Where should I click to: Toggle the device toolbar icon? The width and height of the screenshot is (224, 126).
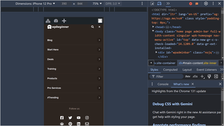click(x=159, y=4)
